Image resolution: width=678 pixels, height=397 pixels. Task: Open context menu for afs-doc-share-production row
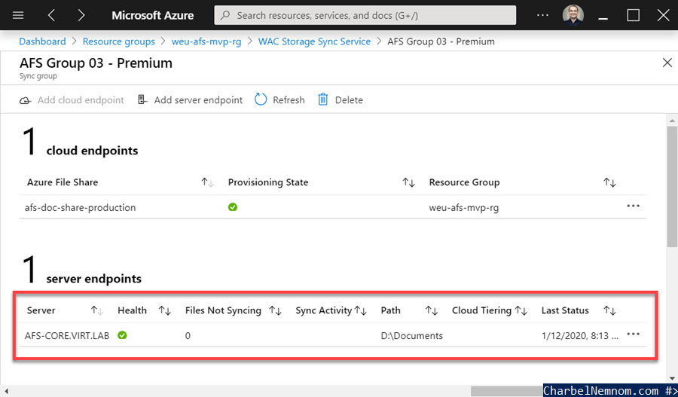pyautogui.click(x=633, y=206)
